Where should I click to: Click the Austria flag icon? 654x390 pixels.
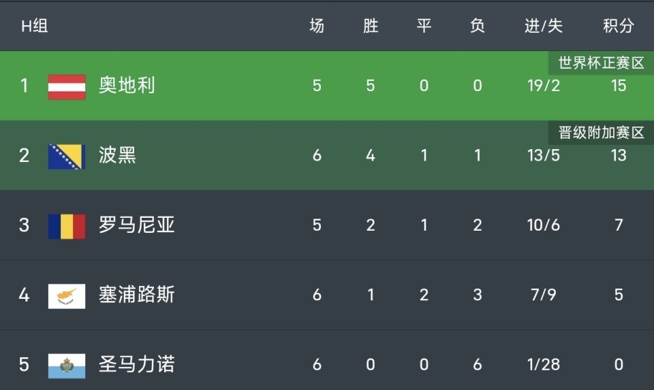[x=67, y=86]
